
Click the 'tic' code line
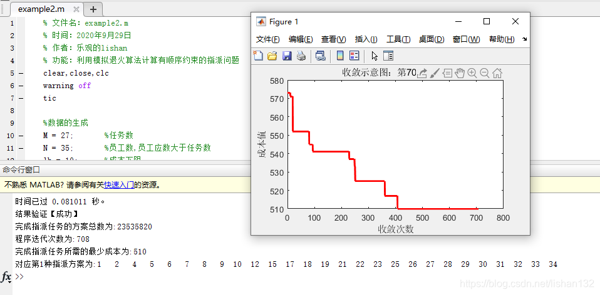(49, 99)
